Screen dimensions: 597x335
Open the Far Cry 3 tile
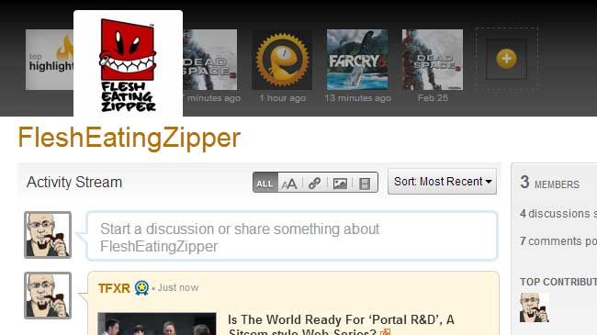[357, 60]
